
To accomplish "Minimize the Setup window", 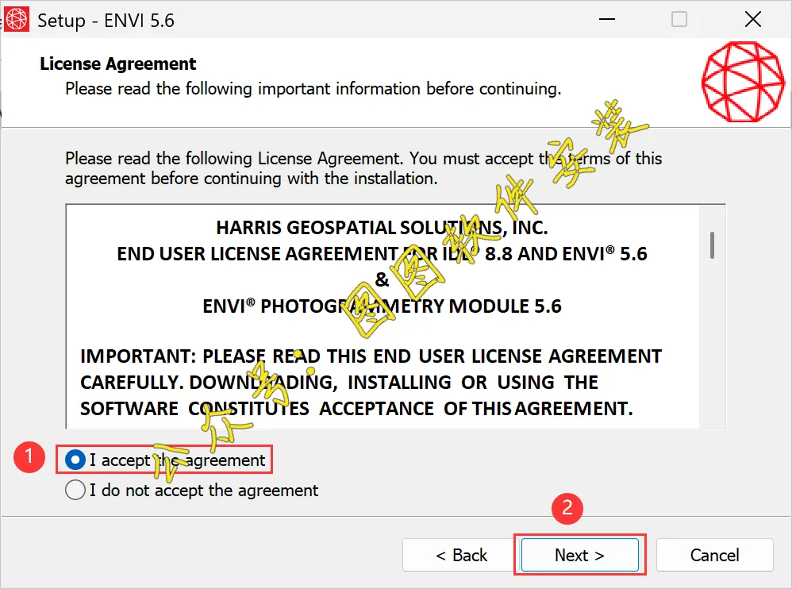I will tap(606, 20).
